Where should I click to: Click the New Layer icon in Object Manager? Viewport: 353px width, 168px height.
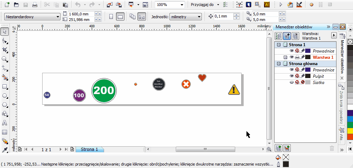tap(278, 148)
